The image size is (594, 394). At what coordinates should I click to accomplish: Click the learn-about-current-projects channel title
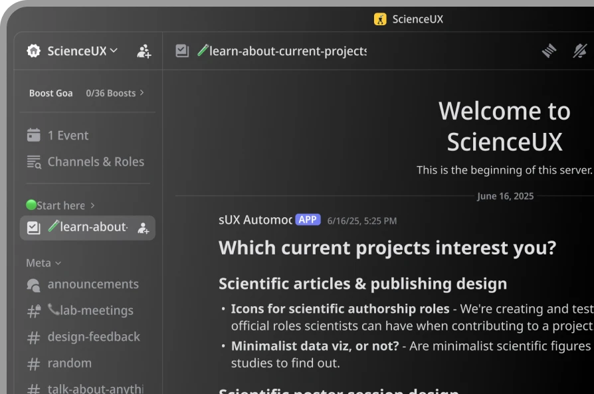282,51
